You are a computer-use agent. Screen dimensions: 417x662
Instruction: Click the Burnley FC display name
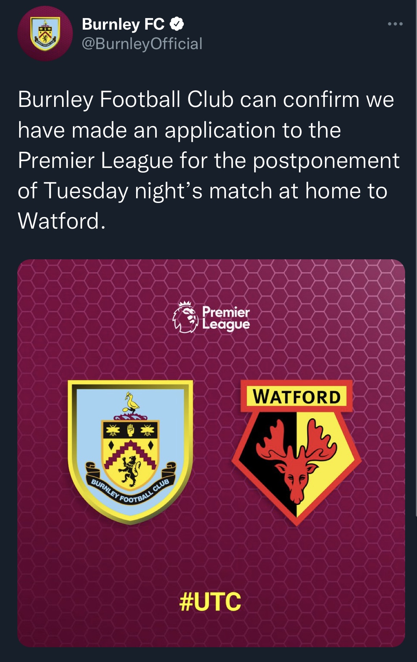(123, 24)
